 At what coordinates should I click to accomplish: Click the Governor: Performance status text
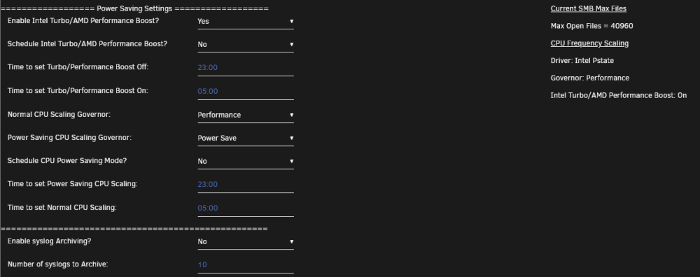[x=589, y=78]
